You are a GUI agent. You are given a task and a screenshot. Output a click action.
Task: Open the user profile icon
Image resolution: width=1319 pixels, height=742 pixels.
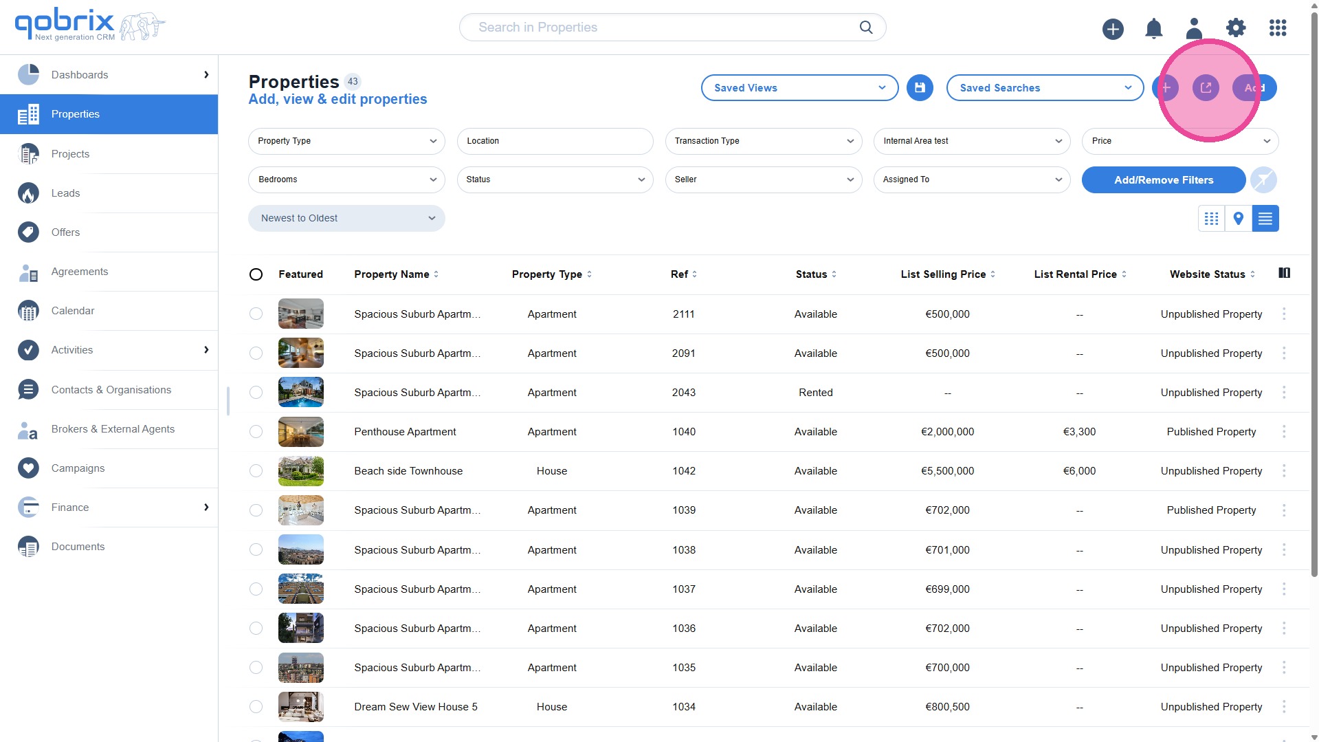click(1194, 28)
